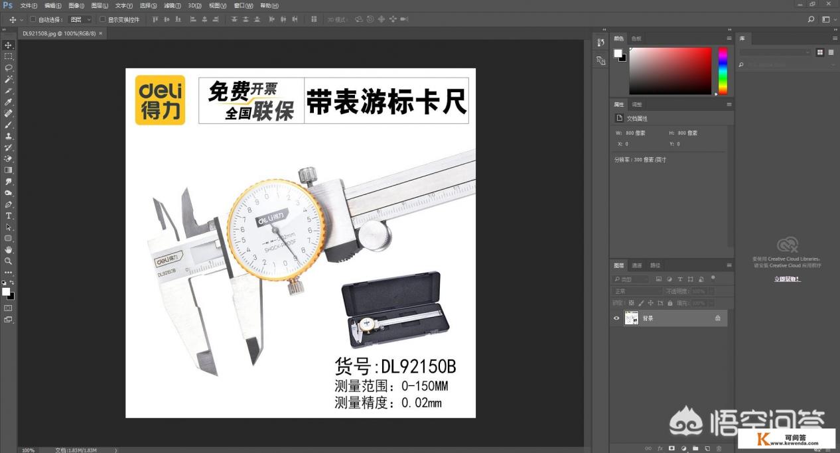Select the Horizontal Type tool
The height and width of the screenshot is (453, 840).
pos(9,216)
